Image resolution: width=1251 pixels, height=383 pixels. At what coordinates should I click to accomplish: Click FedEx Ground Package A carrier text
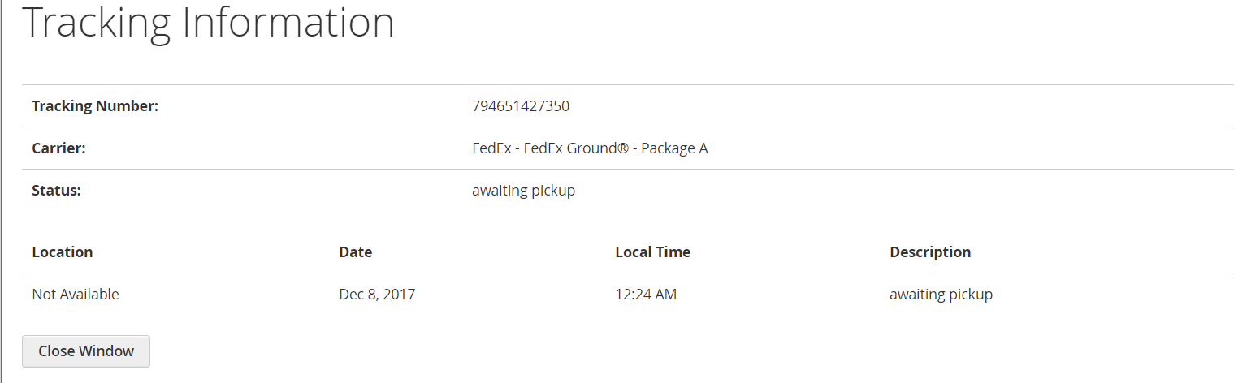590,148
